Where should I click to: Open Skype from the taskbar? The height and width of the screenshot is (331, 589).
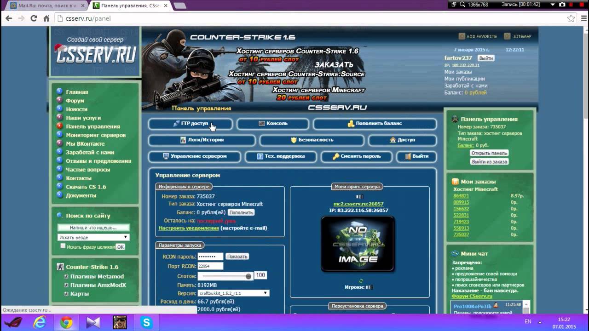coord(147,323)
